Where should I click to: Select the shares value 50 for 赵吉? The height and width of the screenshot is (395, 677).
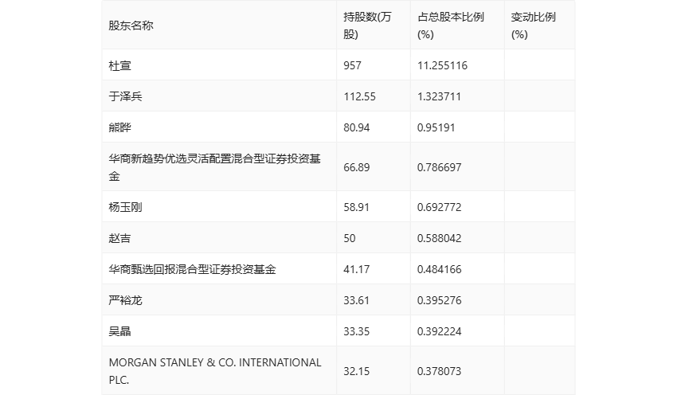pyautogui.click(x=350, y=238)
